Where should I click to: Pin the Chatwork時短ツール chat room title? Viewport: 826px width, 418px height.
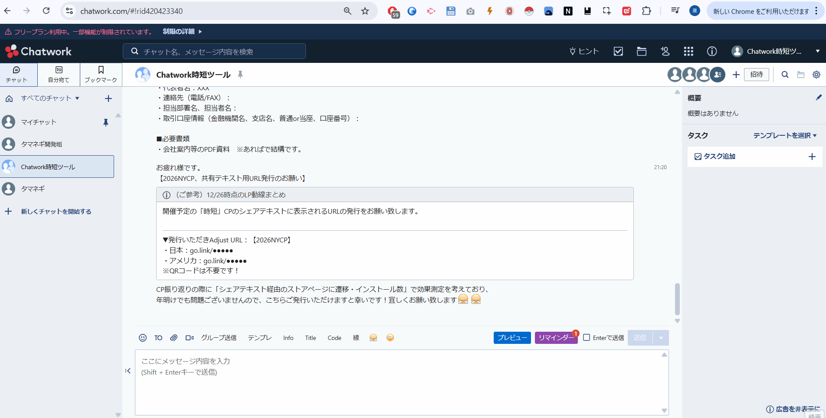coord(240,75)
